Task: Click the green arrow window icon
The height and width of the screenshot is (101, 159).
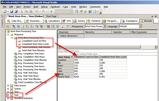Action: (x=90, y=11)
